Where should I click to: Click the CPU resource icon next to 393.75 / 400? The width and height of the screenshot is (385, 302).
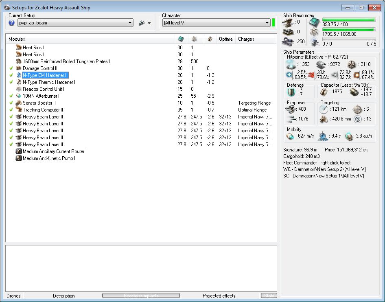pyautogui.click(x=314, y=22)
